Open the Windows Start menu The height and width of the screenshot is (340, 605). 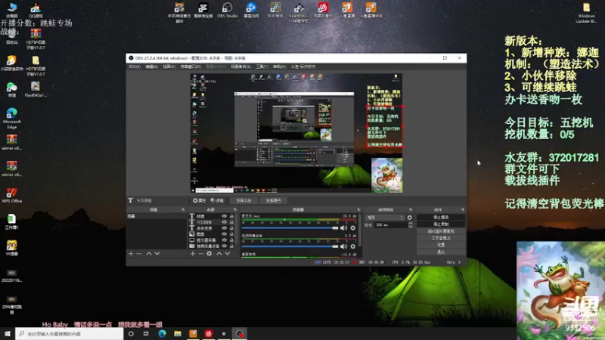(8, 333)
